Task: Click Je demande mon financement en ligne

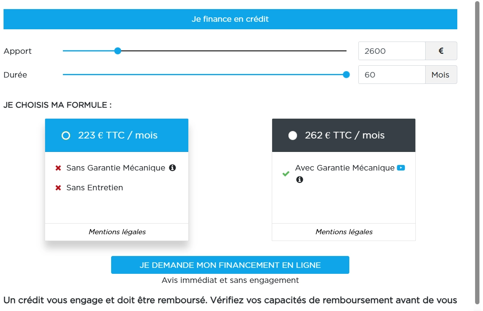Action: coord(230,265)
